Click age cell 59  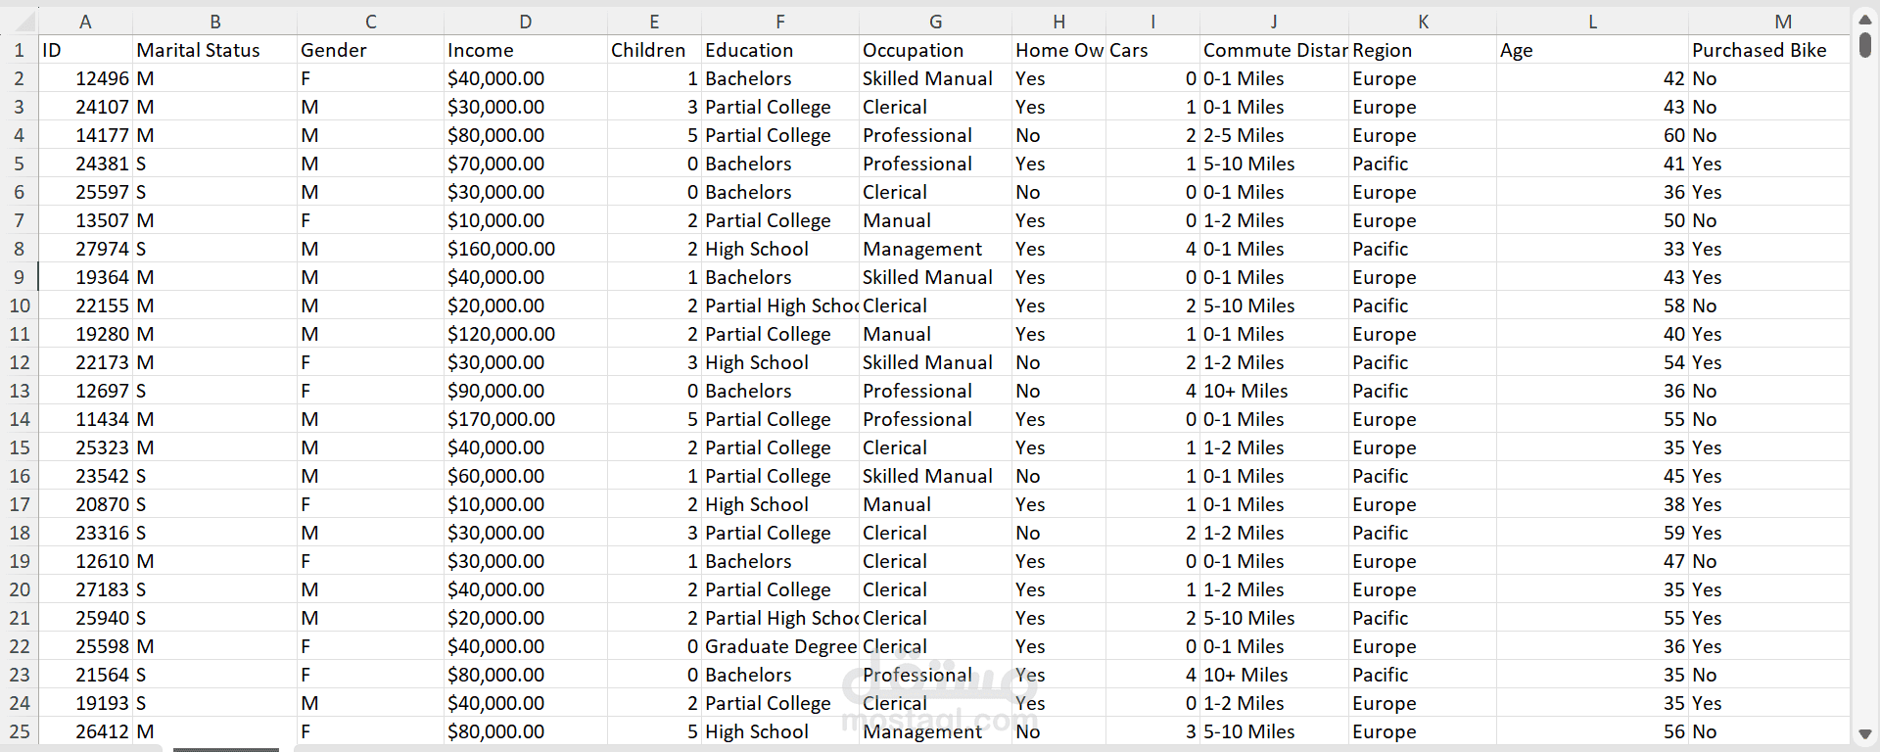tap(1592, 533)
